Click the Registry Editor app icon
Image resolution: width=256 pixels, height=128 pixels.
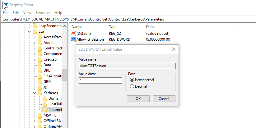pyautogui.click(x=5, y=5)
